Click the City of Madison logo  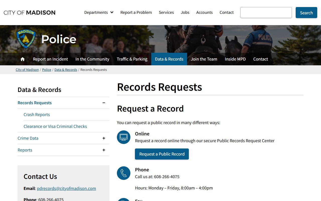coord(30,13)
